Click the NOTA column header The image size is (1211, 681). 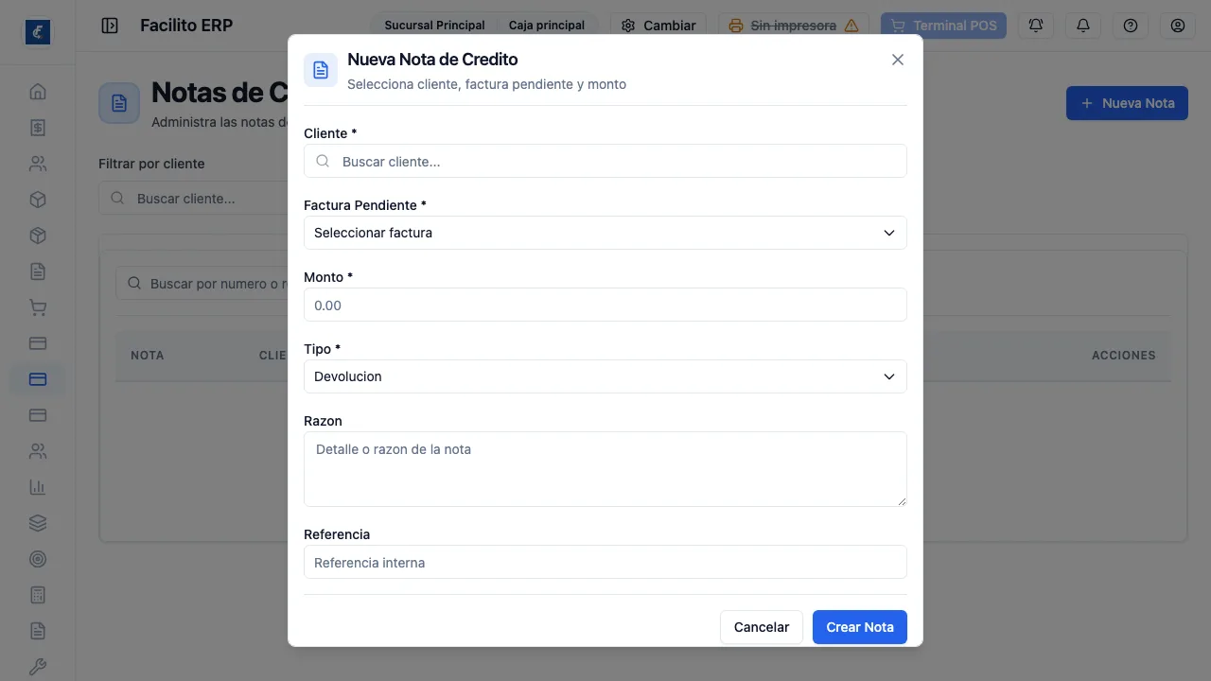(x=148, y=356)
